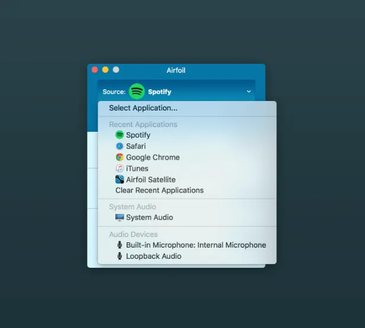Click the Loopback Audio microphone icon
Image resolution: width=365 pixels, height=328 pixels.
click(119, 256)
